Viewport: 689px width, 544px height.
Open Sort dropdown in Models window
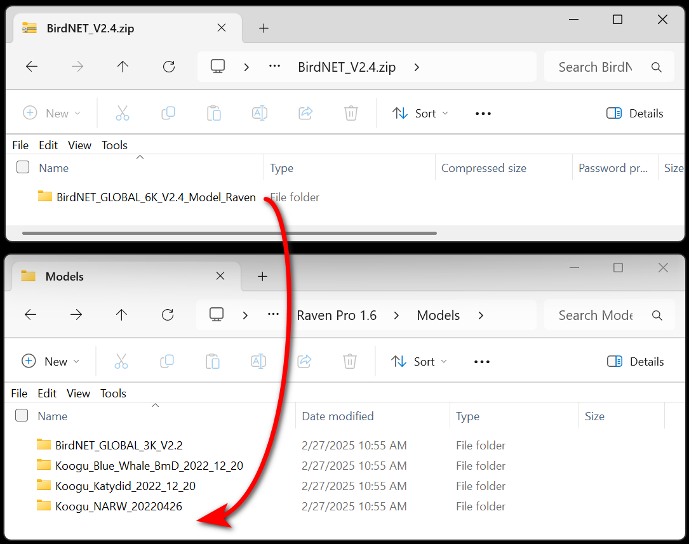pos(418,361)
